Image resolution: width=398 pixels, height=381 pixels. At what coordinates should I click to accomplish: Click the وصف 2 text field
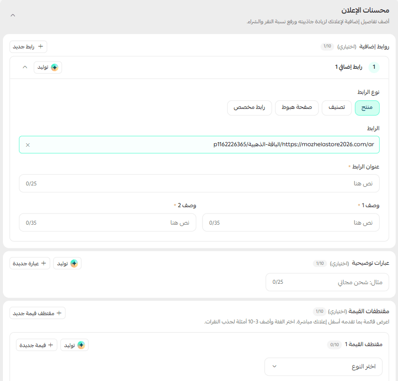pyautogui.click(x=107, y=223)
